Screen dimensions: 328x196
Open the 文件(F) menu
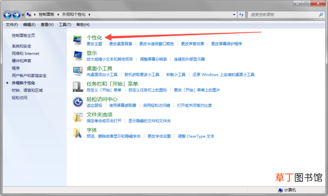click(x=12, y=25)
